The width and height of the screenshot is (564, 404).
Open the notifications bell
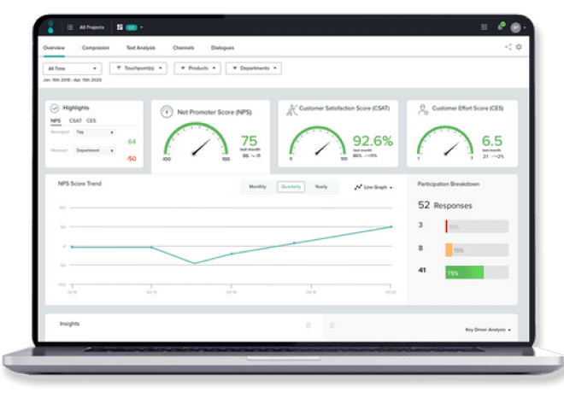(x=501, y=27)
